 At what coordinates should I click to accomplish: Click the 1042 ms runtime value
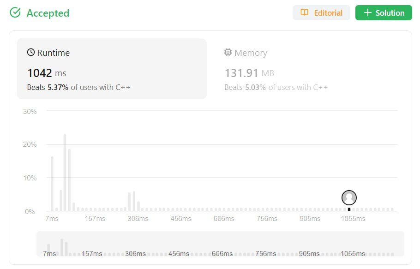pyautogui.click(x=46, y=73)
